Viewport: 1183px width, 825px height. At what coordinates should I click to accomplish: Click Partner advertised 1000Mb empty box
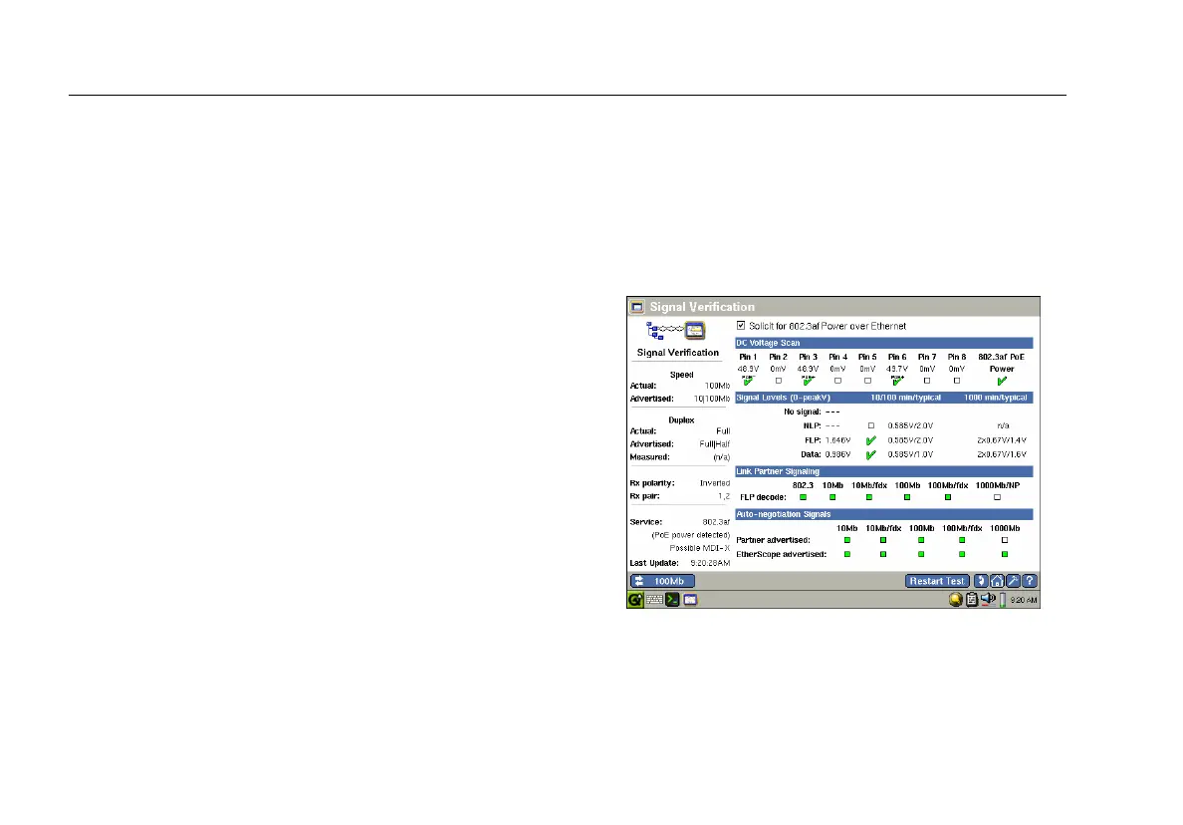click(1005, 540)
